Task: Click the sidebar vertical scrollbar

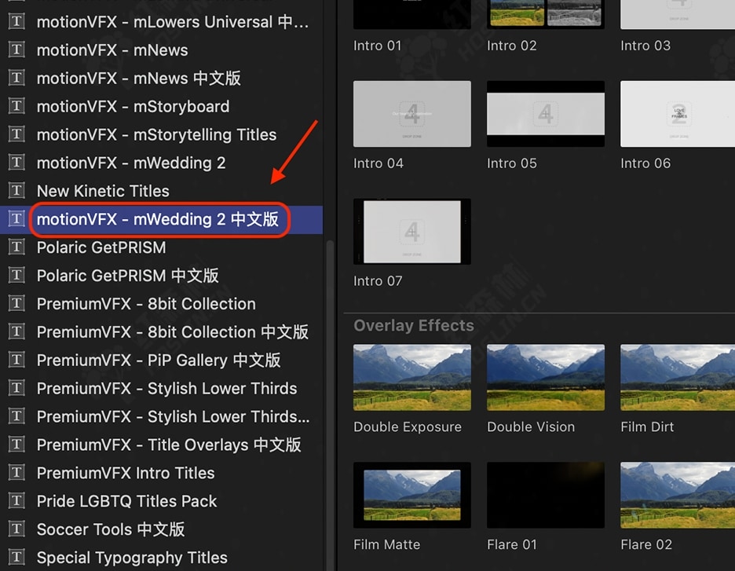Action: pyautogui.click(x=330, y=405)
